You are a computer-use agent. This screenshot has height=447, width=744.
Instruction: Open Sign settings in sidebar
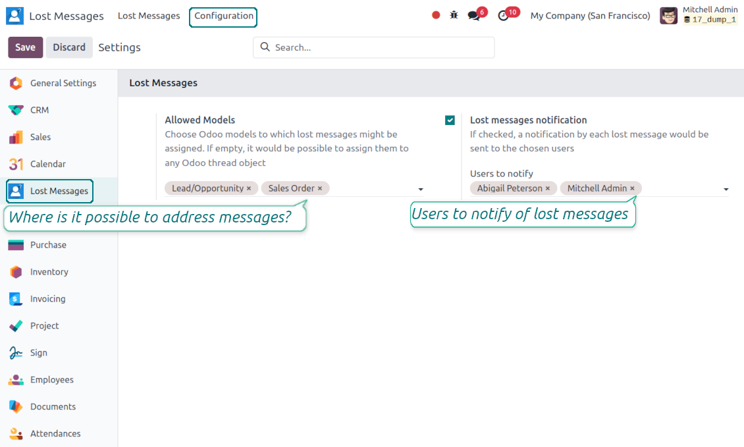(38, 353)
